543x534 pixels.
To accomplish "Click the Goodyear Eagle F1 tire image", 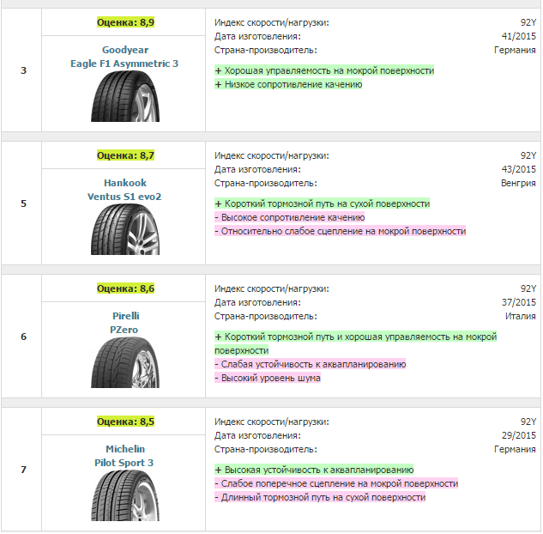I will tap(125, 97).
